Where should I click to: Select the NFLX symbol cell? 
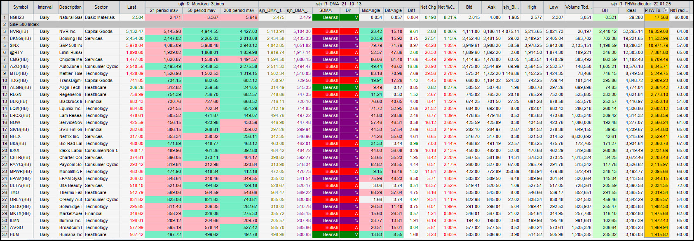click(x=21, y=136)
